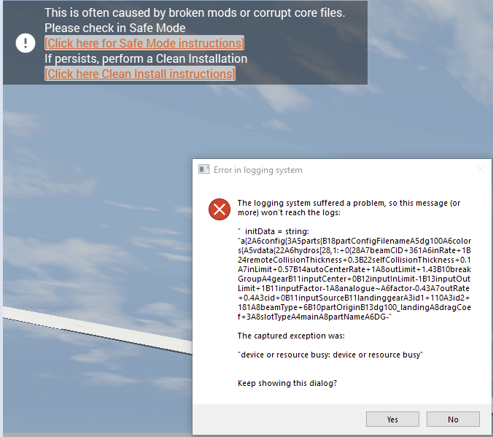Image resolution: width=493 pixels, height=437 pixels.
Task: Click 'Please check in Safe Mode' text
Action: pos(114,28)
